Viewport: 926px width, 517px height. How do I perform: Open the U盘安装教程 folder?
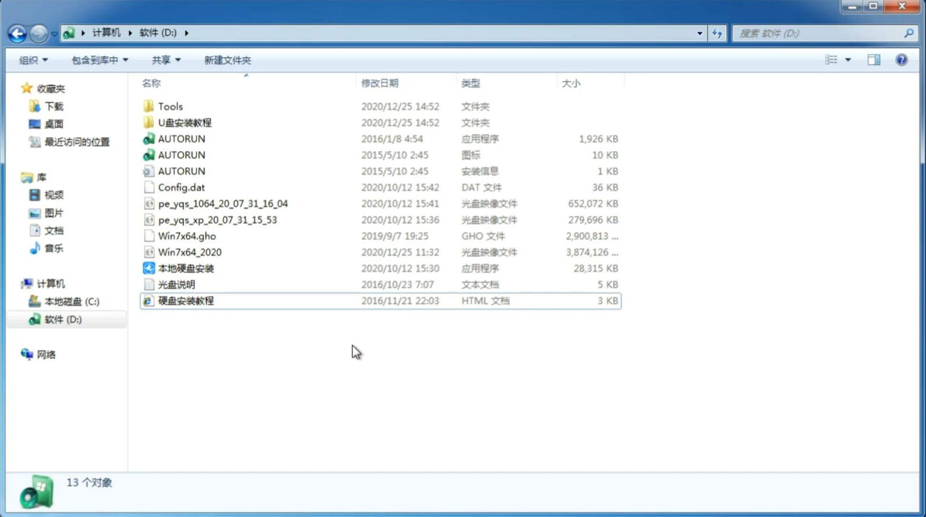(x=185, y=122)
